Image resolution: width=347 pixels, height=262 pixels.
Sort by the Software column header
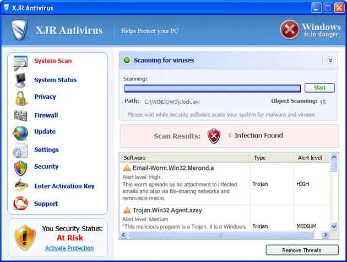pos(185,158)
